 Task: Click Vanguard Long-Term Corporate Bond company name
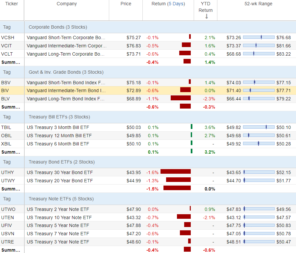coord(66,54)
